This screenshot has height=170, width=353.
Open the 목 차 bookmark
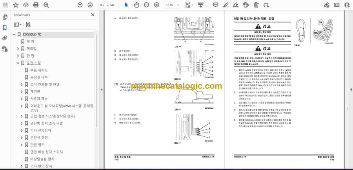click(30, 41)
